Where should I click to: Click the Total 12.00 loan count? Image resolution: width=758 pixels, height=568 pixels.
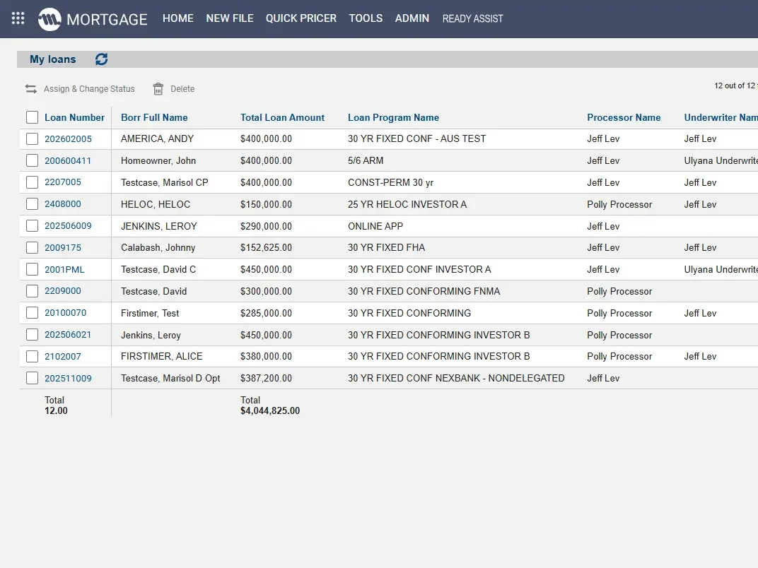tap(56, 406)
